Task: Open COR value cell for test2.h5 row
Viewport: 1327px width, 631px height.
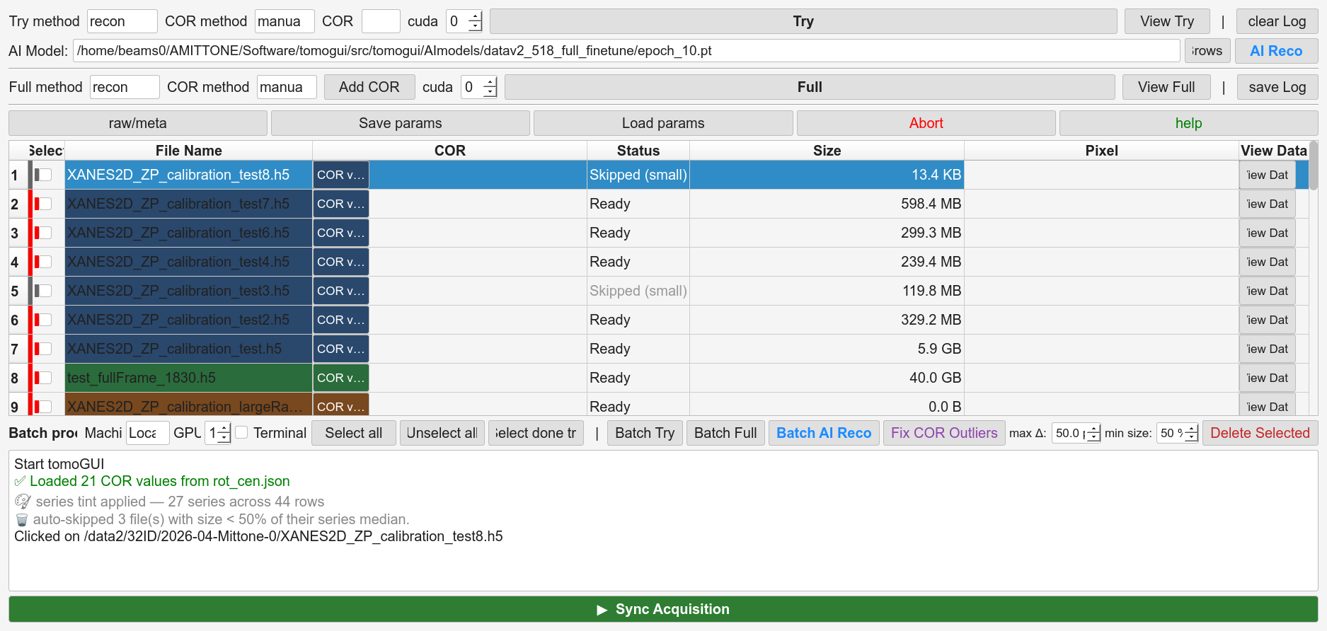Action: [x=341, y=320]
